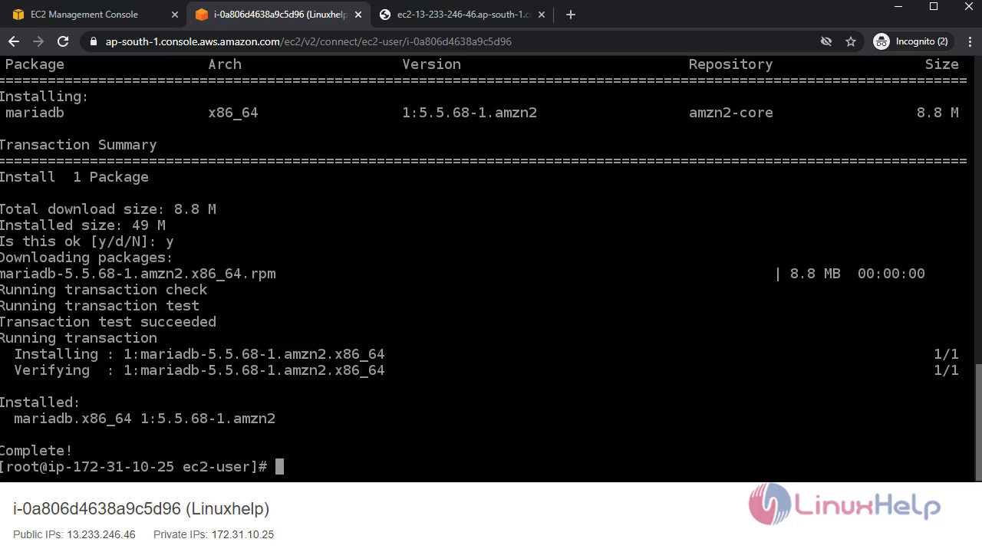
Task: Click 'Total download size: 8.8 M' line
Action: tap(107, 209)
